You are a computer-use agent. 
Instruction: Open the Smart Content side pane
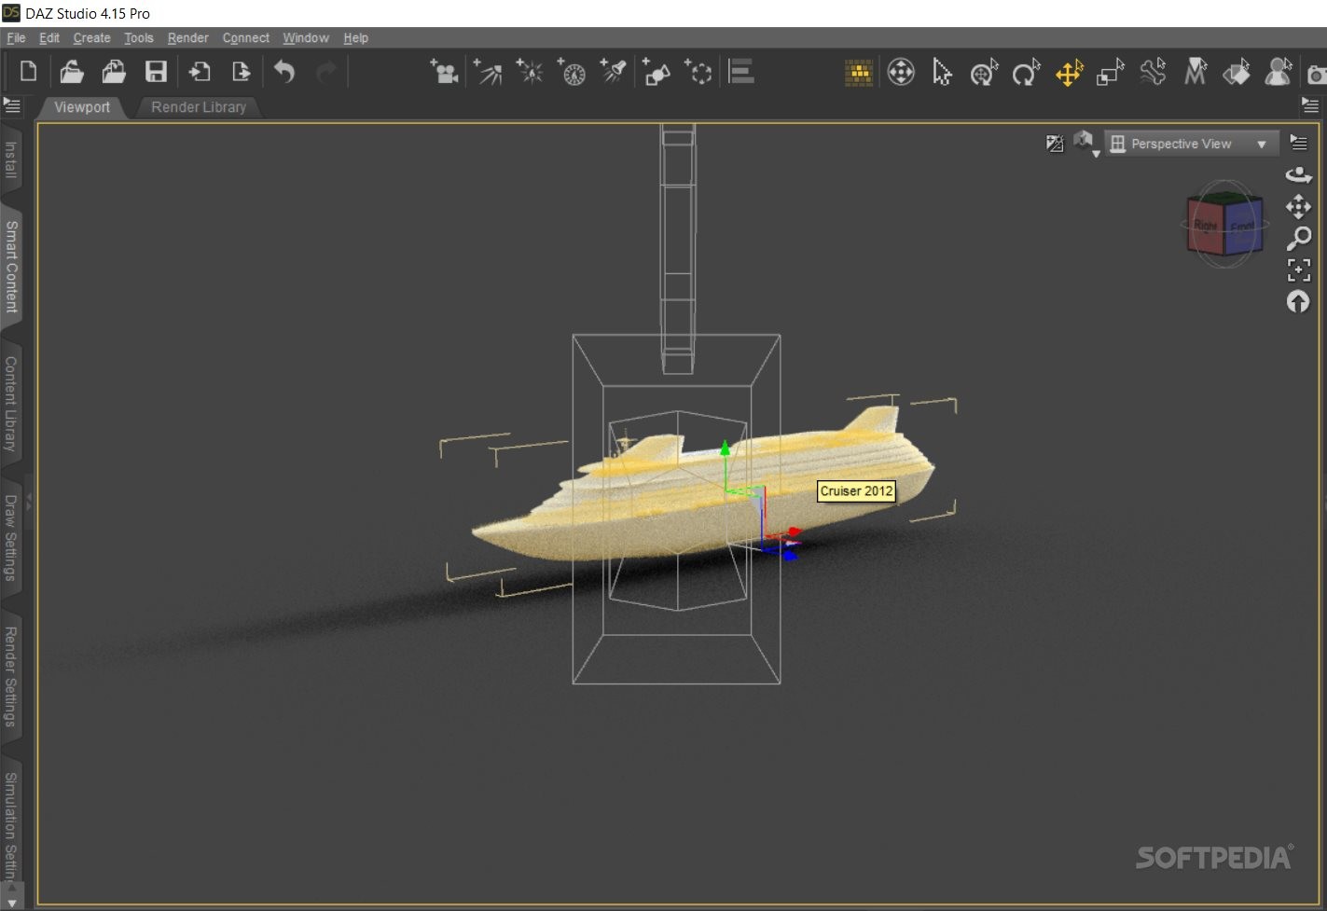point(11,267)
